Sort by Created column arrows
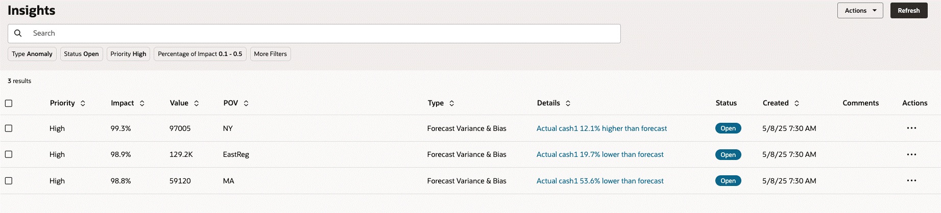Screen dimensions: 941x213 pyautogui.click(x=797, y=103)
